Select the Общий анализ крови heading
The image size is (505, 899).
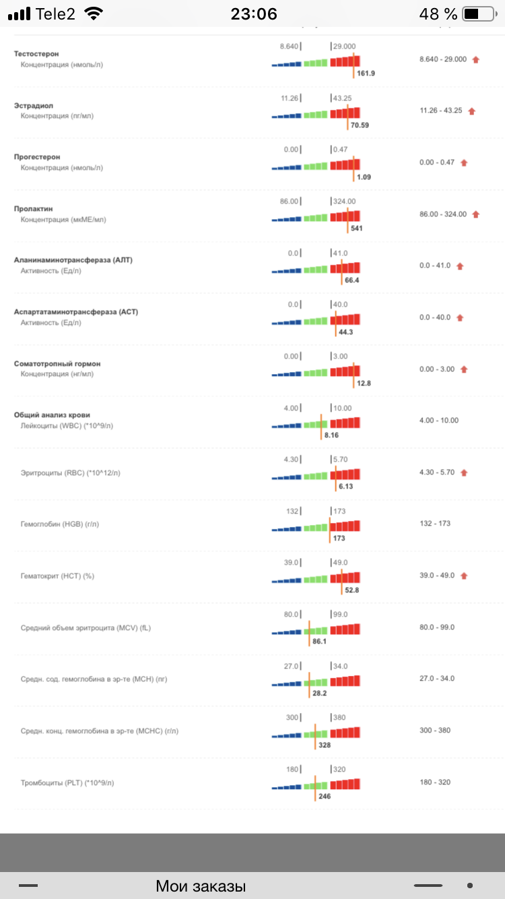coord(52,415)
